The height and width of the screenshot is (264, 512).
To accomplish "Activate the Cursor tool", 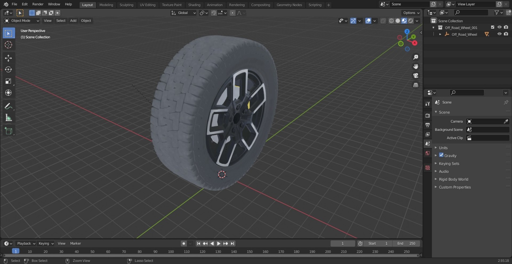I will point(9,45).
